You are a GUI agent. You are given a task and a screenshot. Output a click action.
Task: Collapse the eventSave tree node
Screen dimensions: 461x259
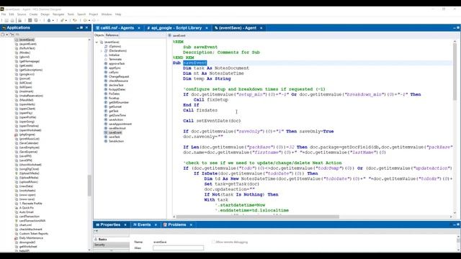coord(97,42)
